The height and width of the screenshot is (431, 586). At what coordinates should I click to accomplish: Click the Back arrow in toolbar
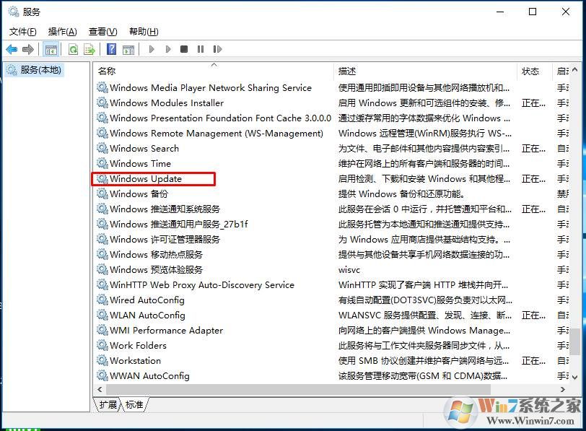[x=12, y=49]
